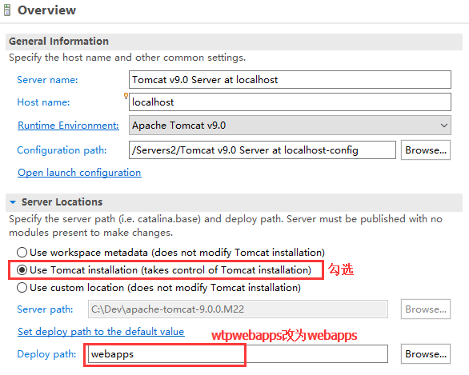The image size is (469, 375).
Task: Browse for the Configuration path
Action: 426,150
